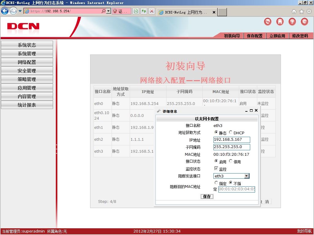Open IE tools gear icon

tap(309, 11)
